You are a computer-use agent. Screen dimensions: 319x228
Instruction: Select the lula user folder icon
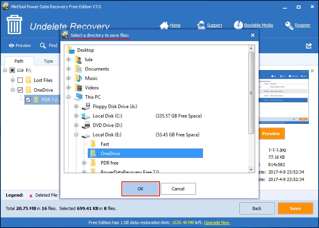coord(78,60)
